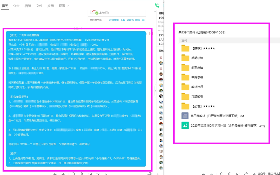This screenshot has width=280, height=175.
Task: Click the 共159个文件 storage usage text
Action: [202, 32]
